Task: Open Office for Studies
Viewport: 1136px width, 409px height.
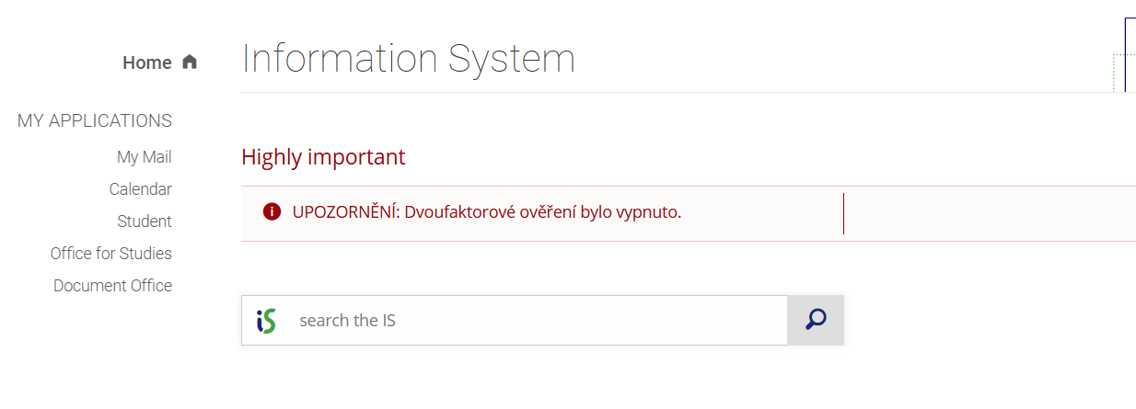Action: [110, 254]
